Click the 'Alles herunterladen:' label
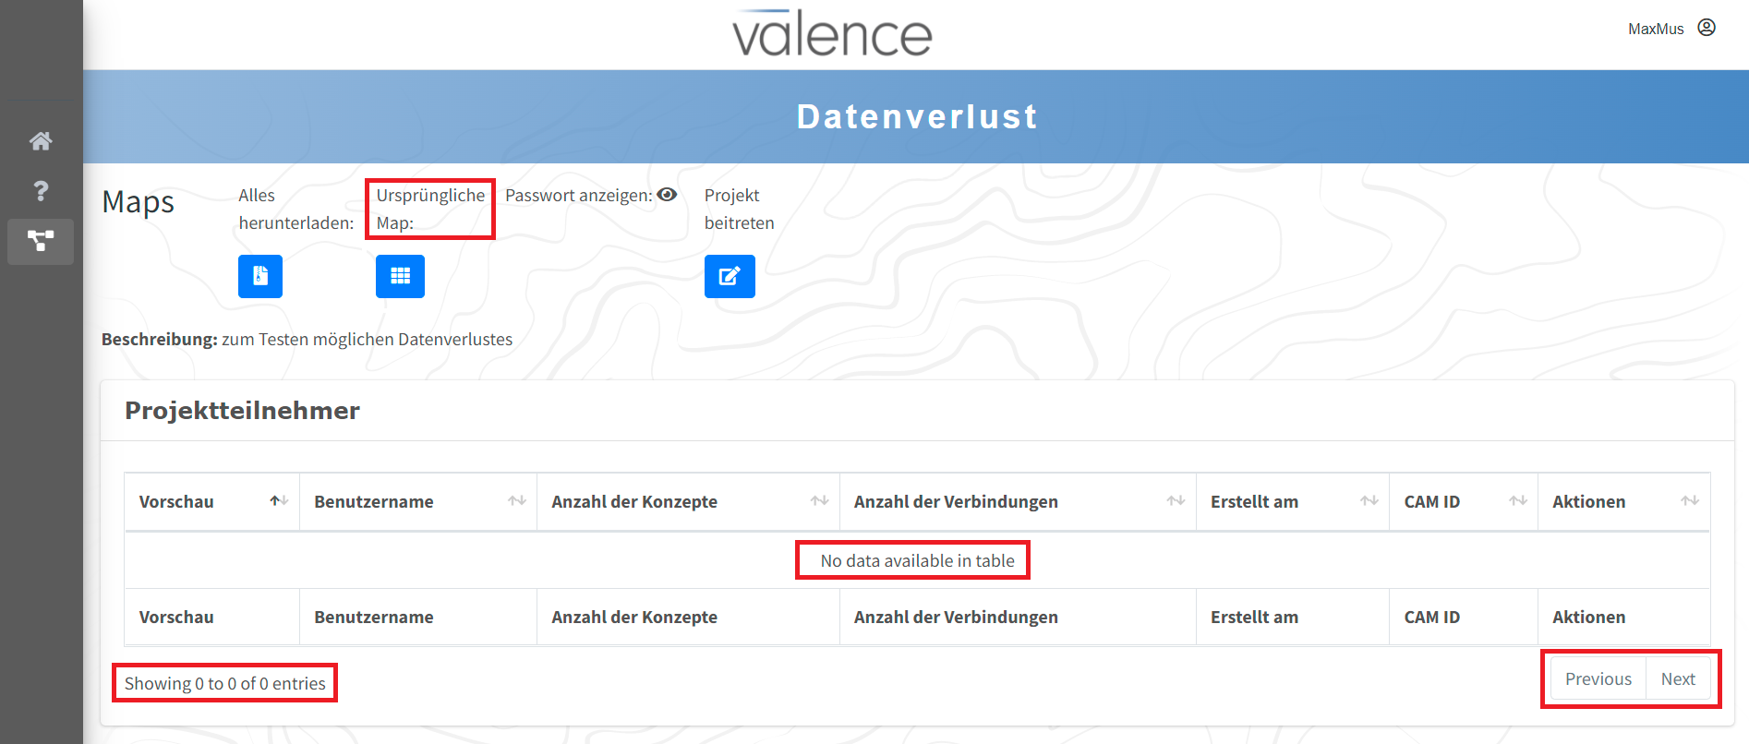 click(296, 209)
